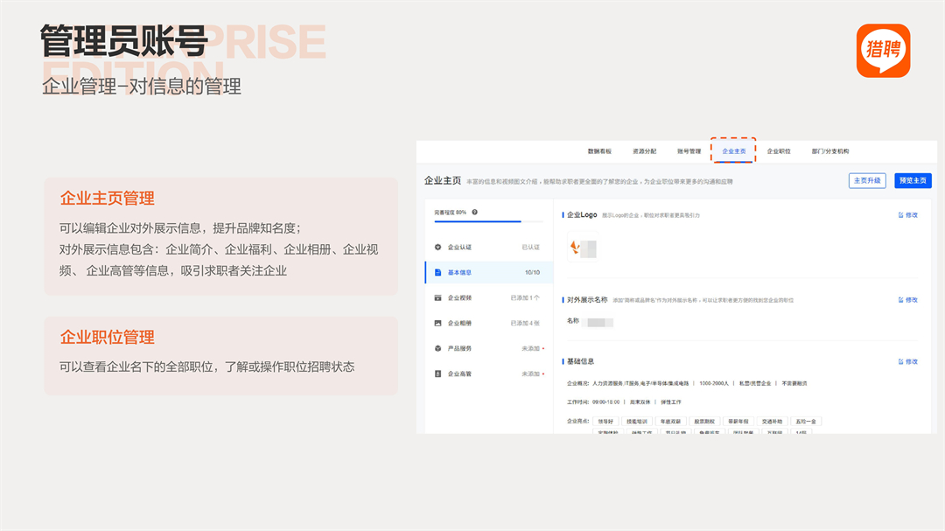The image size is (945, 531).
Task: Click the 已添加 1个 status text
Action: coord(525,297)
